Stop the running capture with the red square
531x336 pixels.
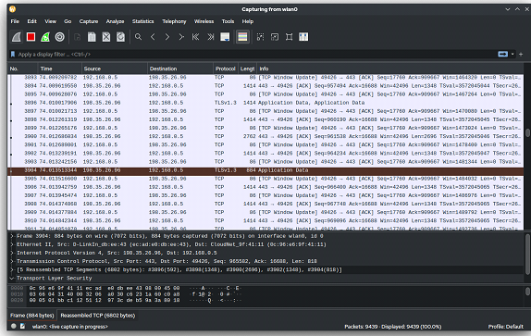31,37
